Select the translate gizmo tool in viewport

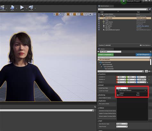click(55, 14)
